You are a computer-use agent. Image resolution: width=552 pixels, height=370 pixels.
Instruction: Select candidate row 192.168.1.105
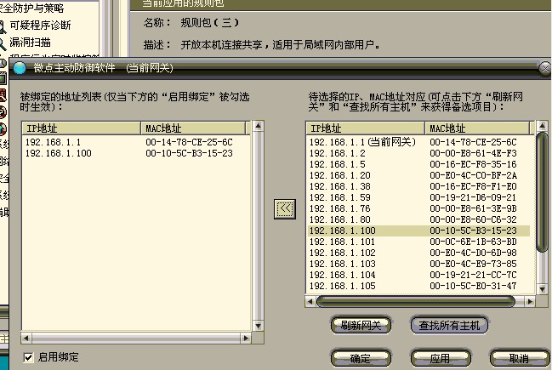[x=418, y=286]
